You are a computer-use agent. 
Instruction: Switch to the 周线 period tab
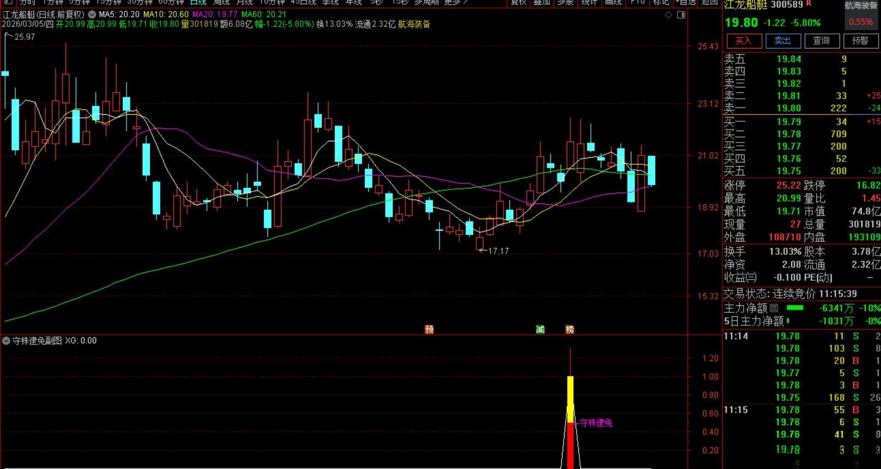click(221, 2)
